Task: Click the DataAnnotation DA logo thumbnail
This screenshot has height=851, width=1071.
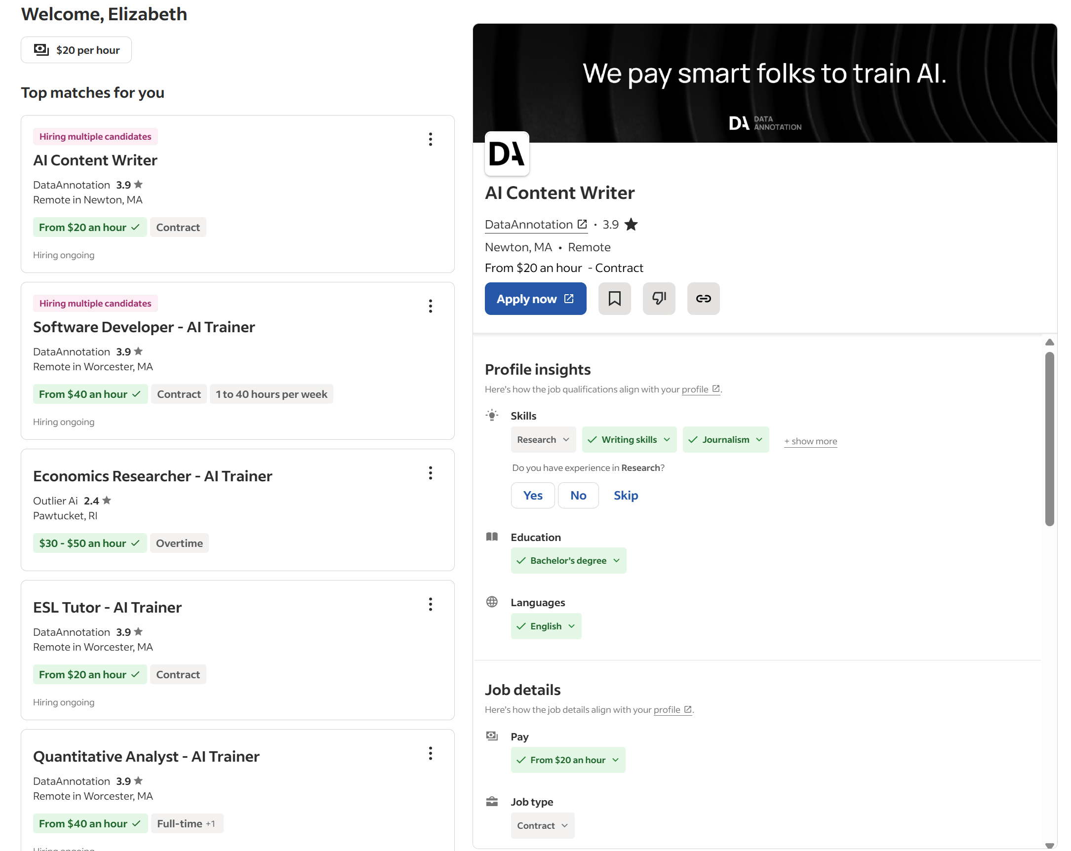Action: [x=507, y=154]
